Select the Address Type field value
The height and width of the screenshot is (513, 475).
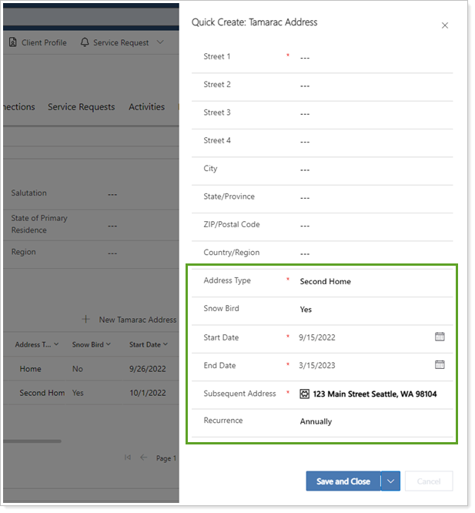[325, 282]
